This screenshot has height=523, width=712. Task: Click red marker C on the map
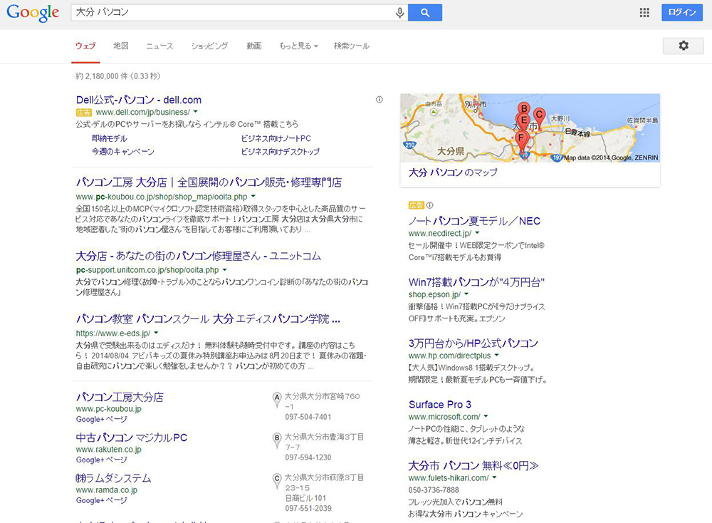click(x=539, y=117)
